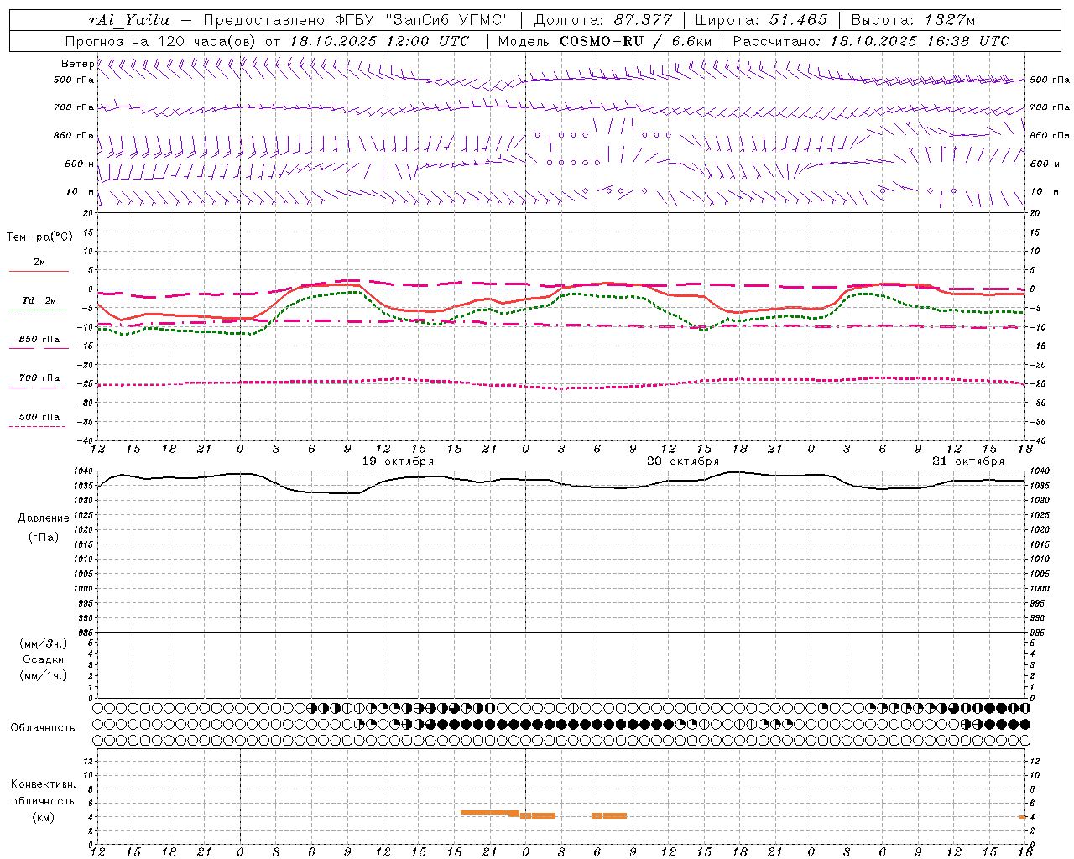The image size is (1074, 859).
Task: Click the Td 2м dew point legend label
Action: (39, 300)
